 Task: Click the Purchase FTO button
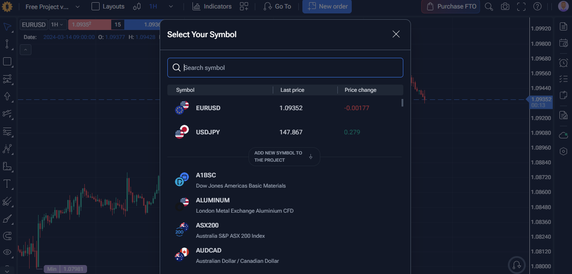(451, 7)
